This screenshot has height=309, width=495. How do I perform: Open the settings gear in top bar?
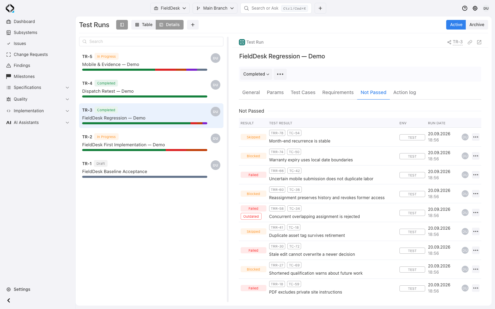coord(475,8)
